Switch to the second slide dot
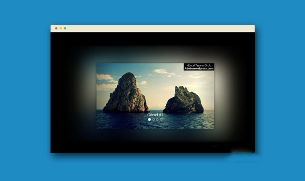The height and width of the screenshot is (181, 305). 153,120
